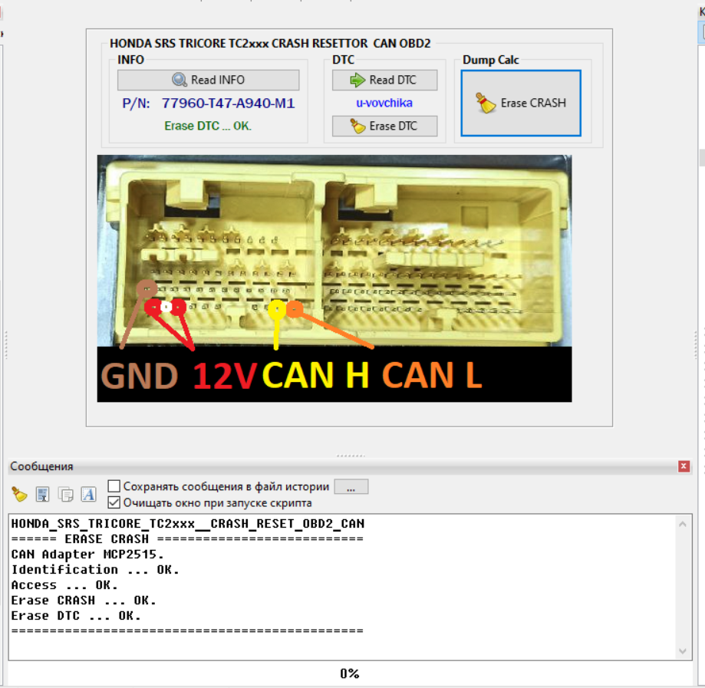
Task: Click the Read INFO button
Action: (x=208, y=80)
